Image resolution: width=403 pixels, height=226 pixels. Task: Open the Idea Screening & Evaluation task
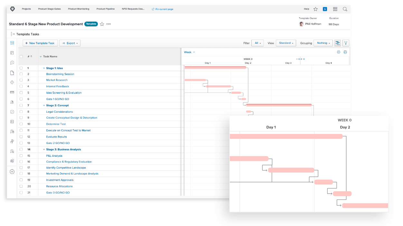[x=64, y=93]
